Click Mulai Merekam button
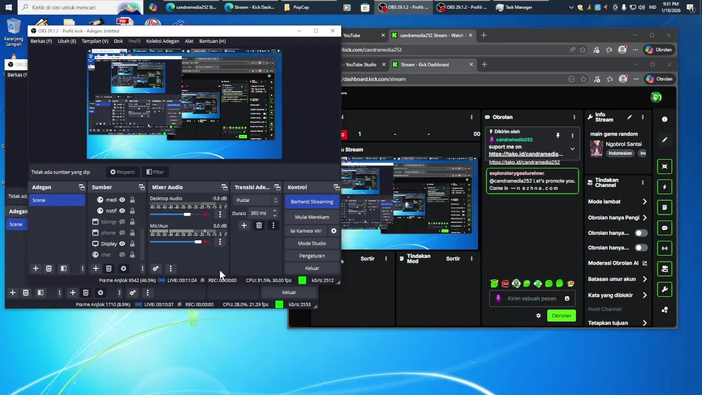702x395 pixels. (x=312, y=217)
